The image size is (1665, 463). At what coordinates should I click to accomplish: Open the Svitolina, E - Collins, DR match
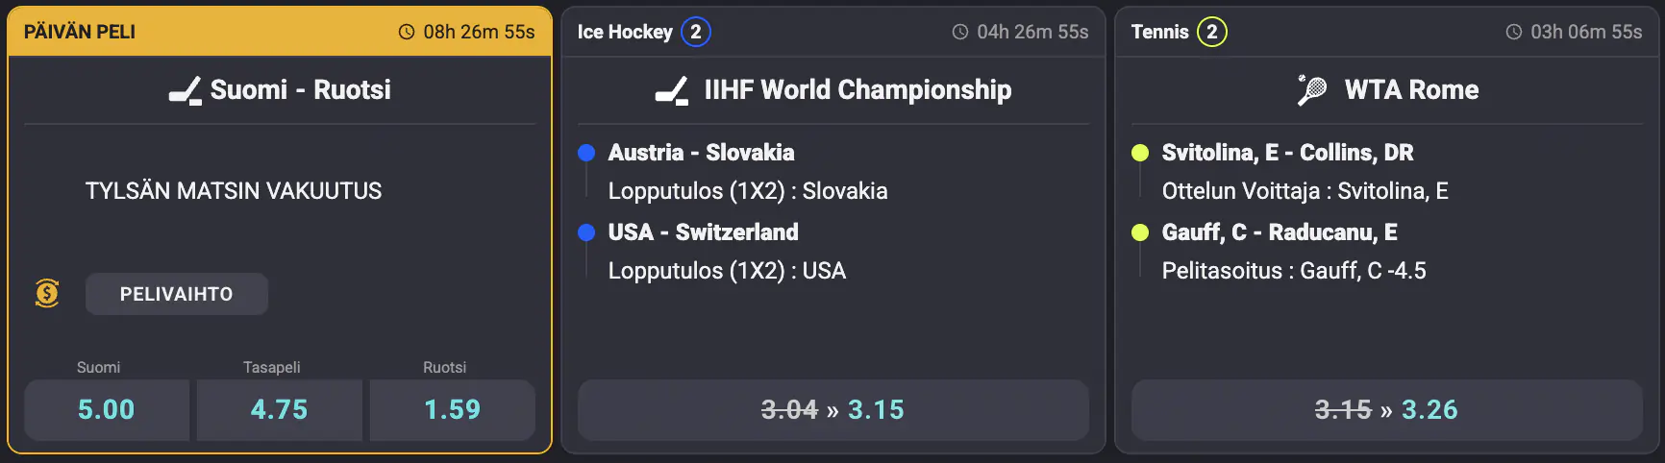(1287, 153)
